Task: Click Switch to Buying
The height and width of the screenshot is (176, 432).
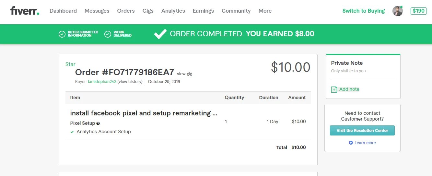Action: pos(363,11)
